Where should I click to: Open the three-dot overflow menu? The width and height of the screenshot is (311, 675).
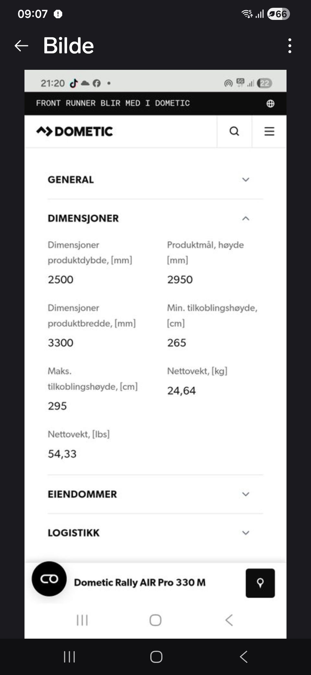290,46
